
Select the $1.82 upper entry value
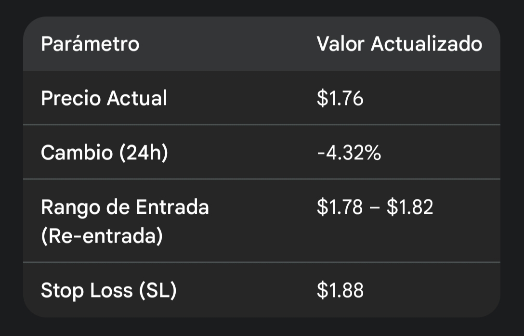pyautogui.click(x=410, y=207)
